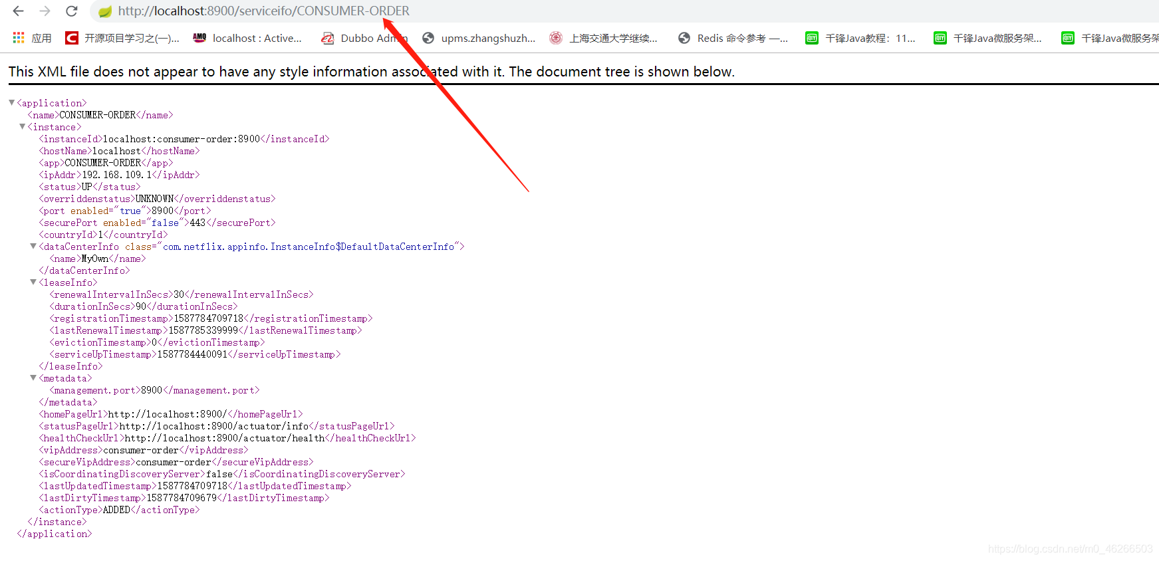Click the vipAddress value consumer-order
Image resolution: width=1159 pixels, height=561 pixels.
click(141, 450)
